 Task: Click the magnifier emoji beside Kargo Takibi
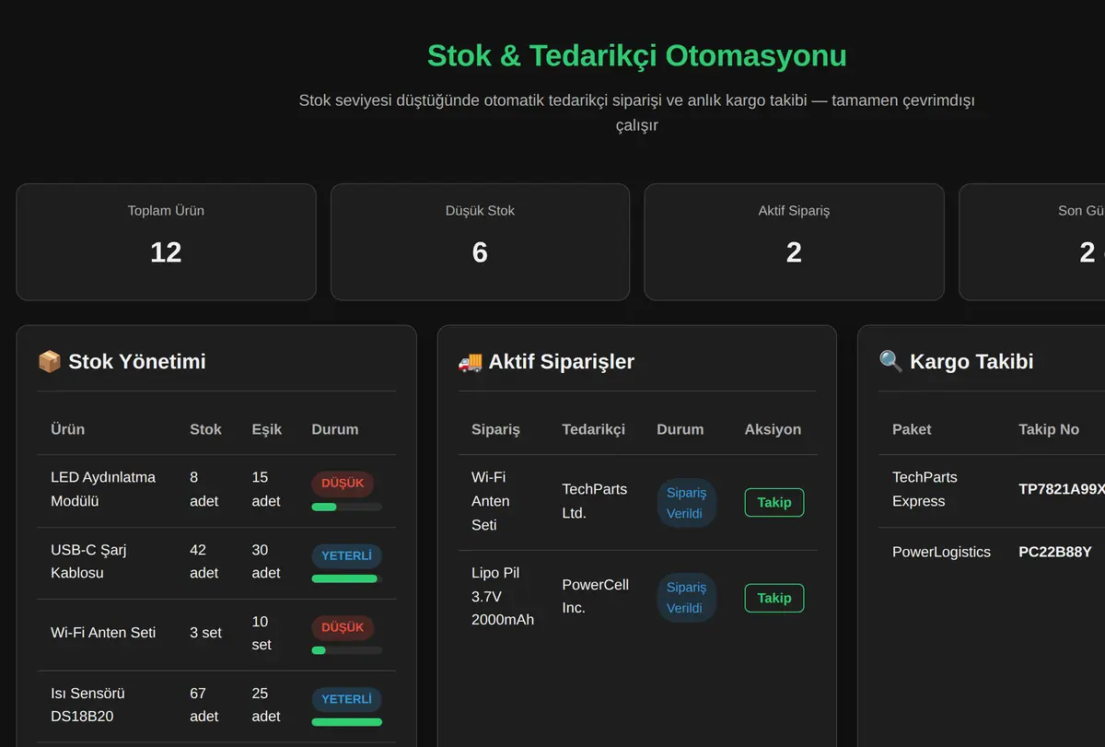tap(890, 361)
